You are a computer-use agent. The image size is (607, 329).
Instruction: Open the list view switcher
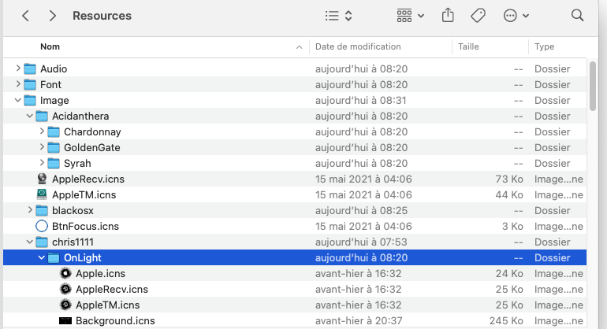[339, 16]
